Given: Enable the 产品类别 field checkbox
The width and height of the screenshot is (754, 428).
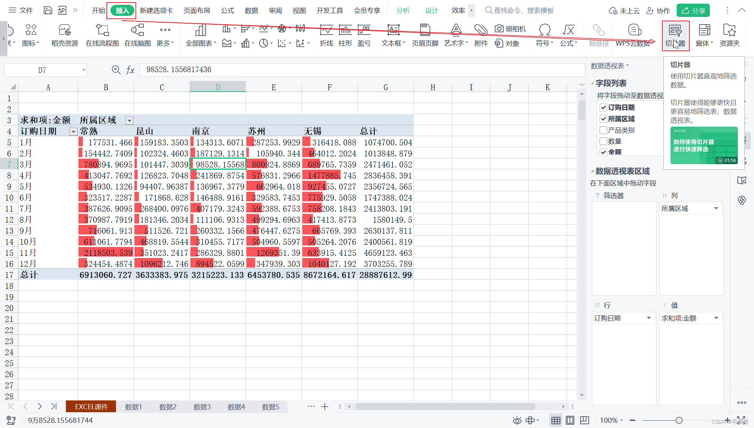Looking at the screenshot, I should pos(603,130).
